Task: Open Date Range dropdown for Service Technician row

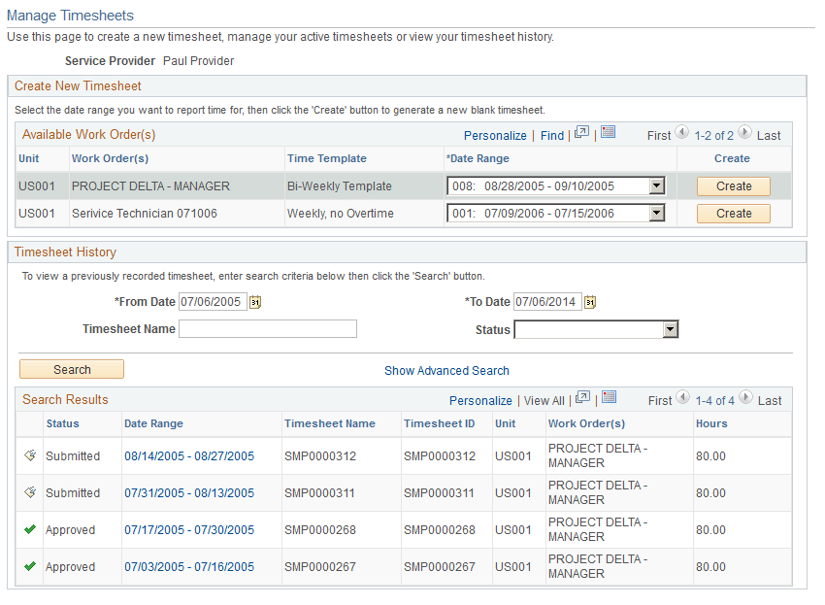Action: click(x=656, y=213)
